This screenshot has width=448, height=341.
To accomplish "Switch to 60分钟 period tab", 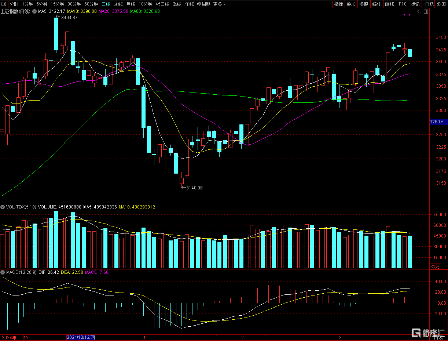I will (x=91, y=4).
